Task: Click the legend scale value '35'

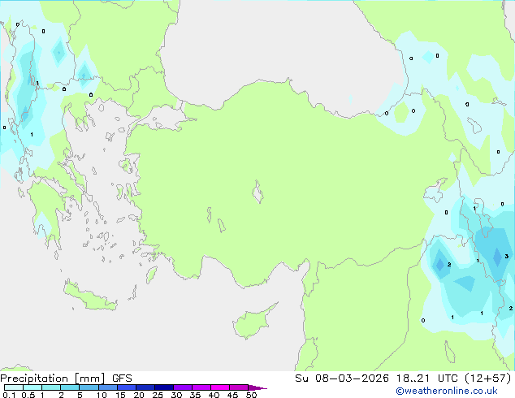Action: click(x=195, y=395)
